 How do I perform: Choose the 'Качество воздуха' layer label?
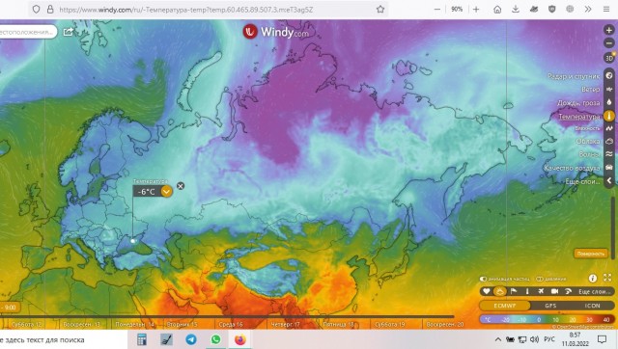coord(572,168)
